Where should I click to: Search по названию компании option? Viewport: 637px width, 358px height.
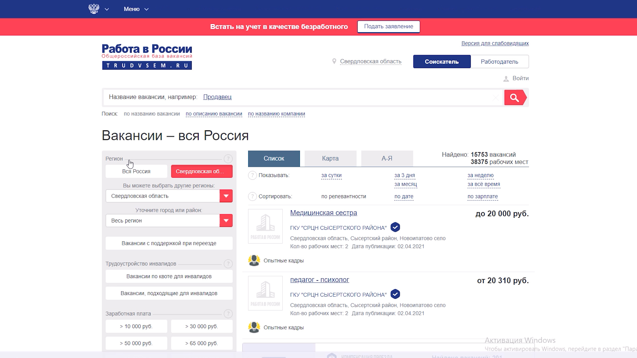pyautogui.click(x=276, y=114)
